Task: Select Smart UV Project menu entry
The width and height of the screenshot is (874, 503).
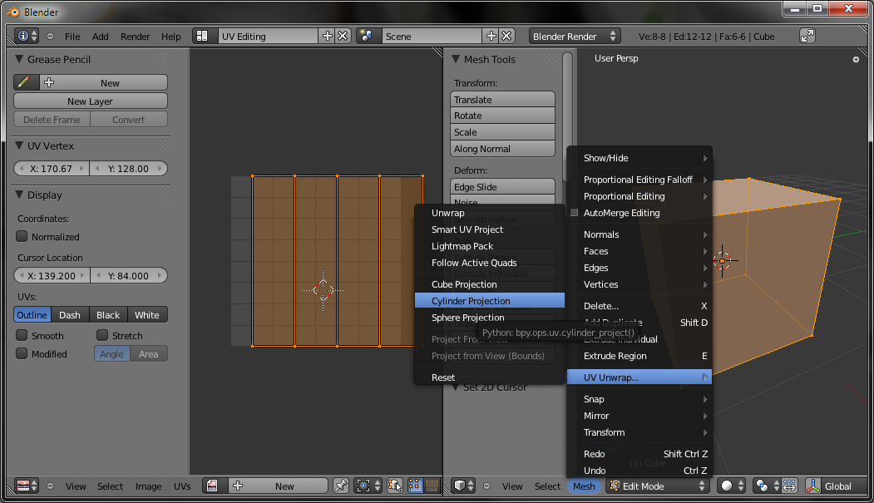Action: pos(467,229)
